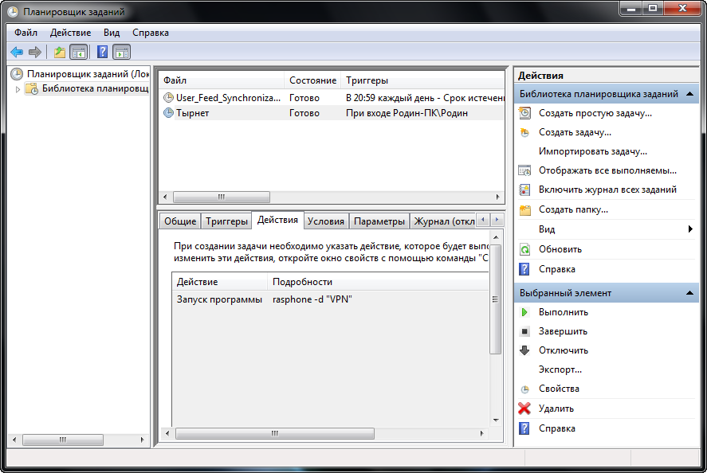Click Экспорт action link
This screenshot has width=707, height=473.
tap(560, 369)
